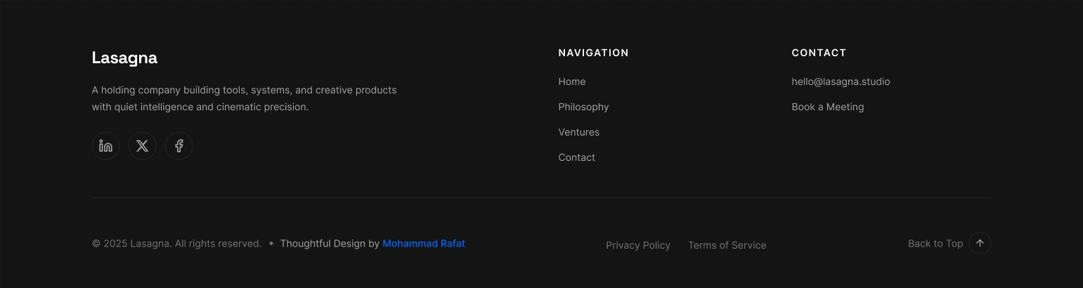Viewport: 1083px width, 288px height.
Task: Open the LinkedIn social icon
Action: click(105, 146)
